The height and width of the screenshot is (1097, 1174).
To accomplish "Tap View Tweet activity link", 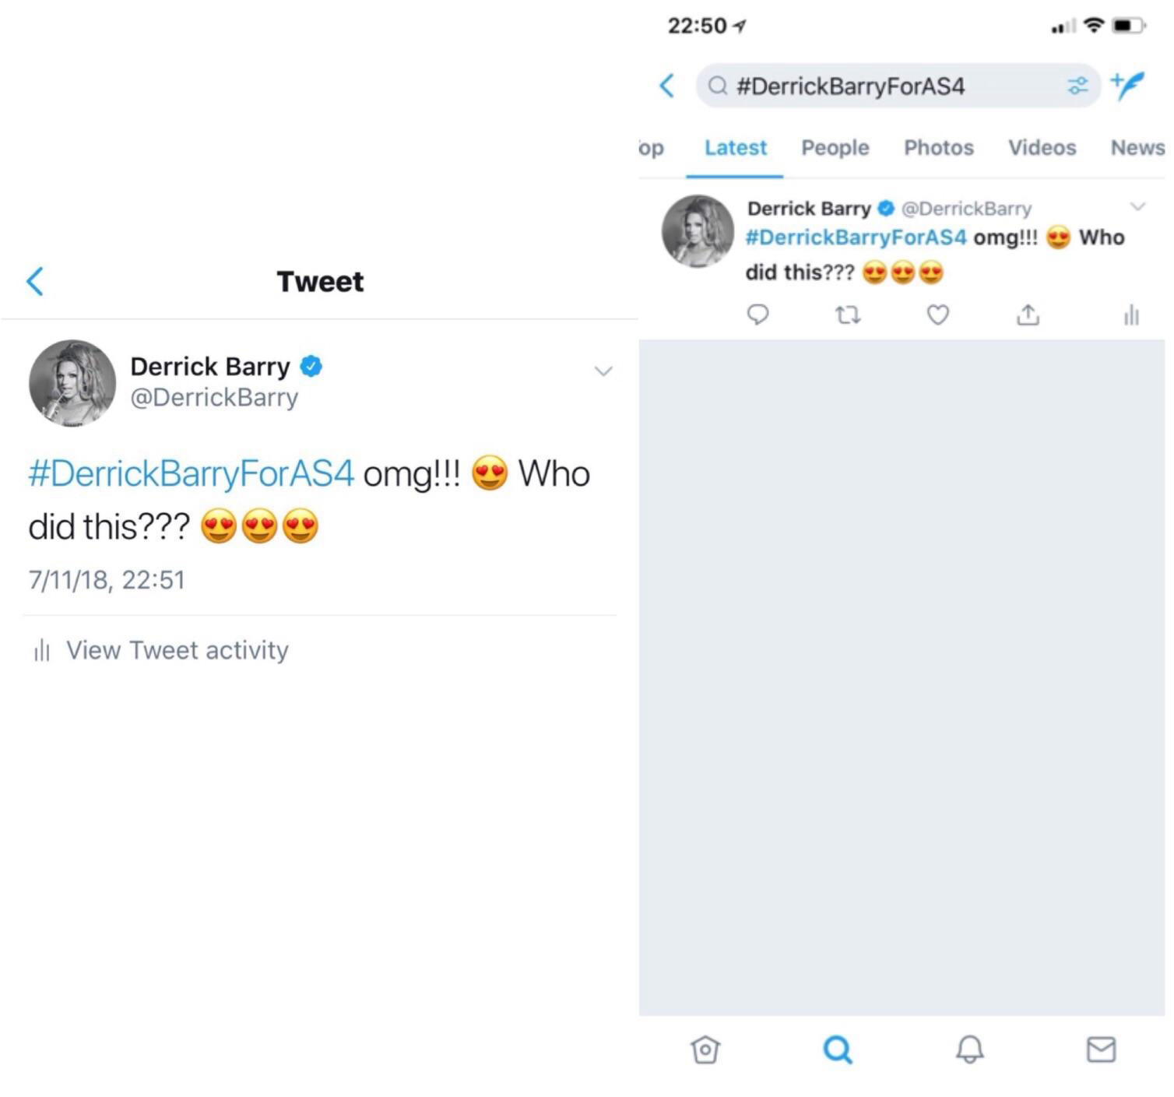I will pos(176,650).
